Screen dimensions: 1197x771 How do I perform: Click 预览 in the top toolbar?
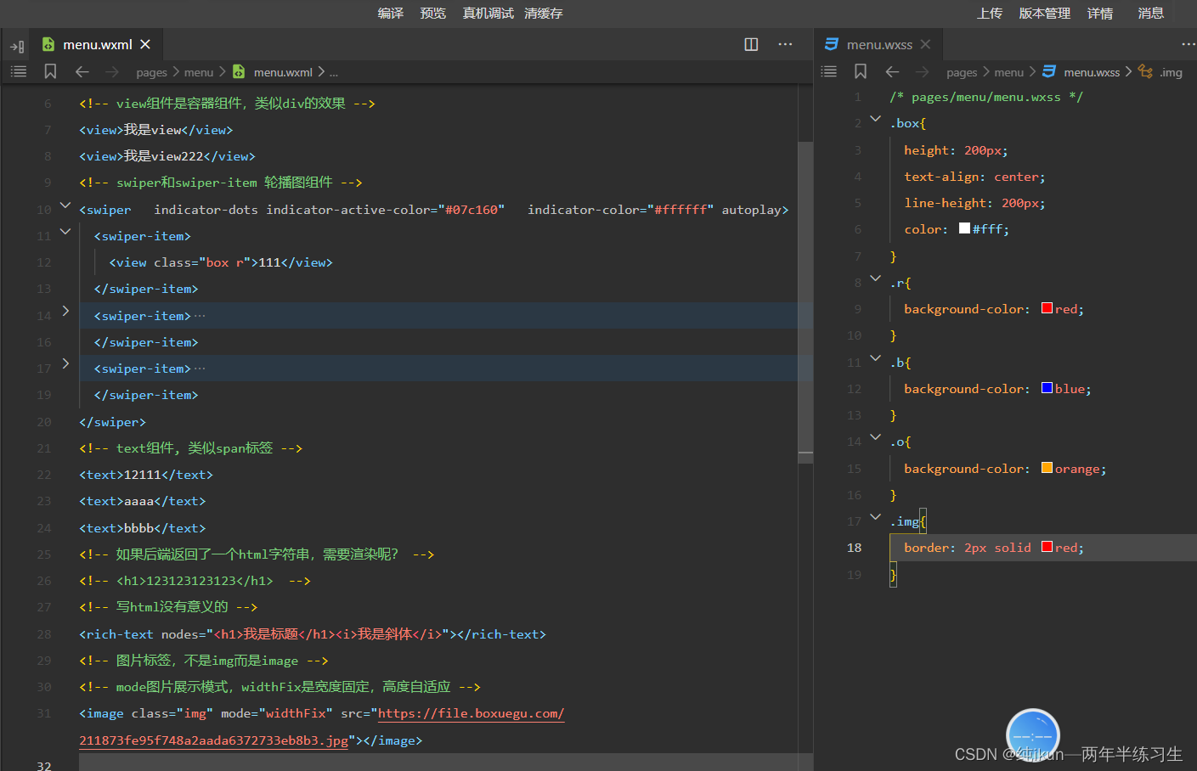coord(433,14)
